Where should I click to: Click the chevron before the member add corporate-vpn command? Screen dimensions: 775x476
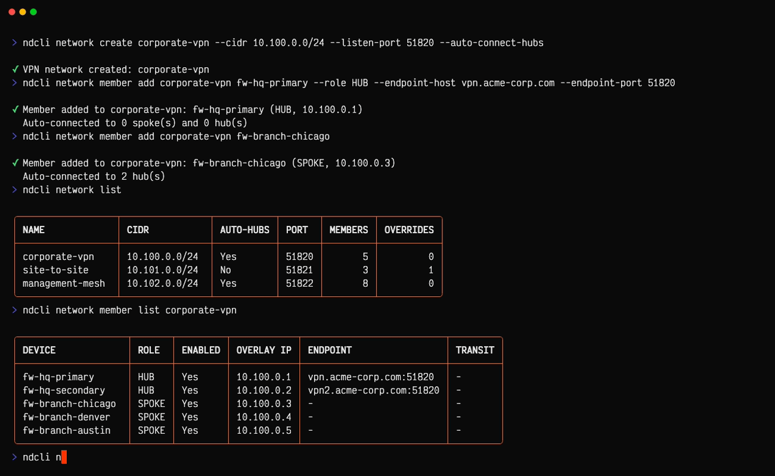tap(15, 83)
